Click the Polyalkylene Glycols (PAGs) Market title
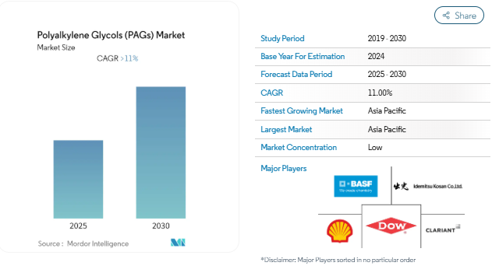 pyautogui.click(x=111, y=35)
